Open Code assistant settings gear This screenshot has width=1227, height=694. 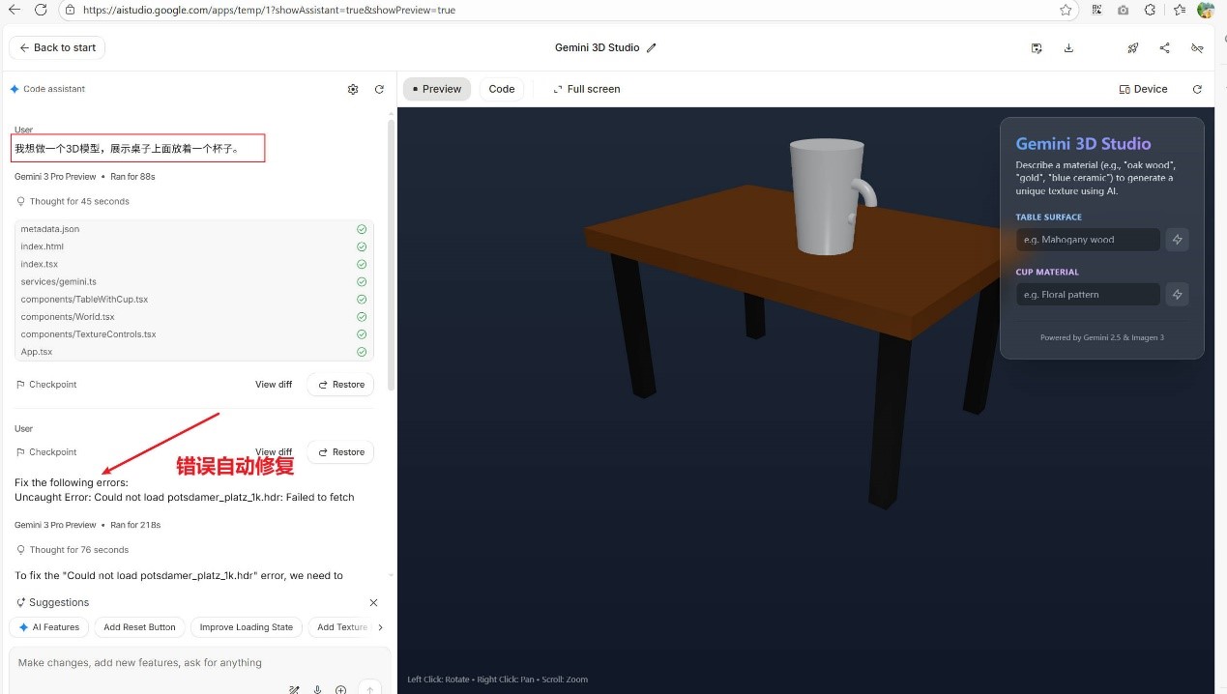[353, 89]
